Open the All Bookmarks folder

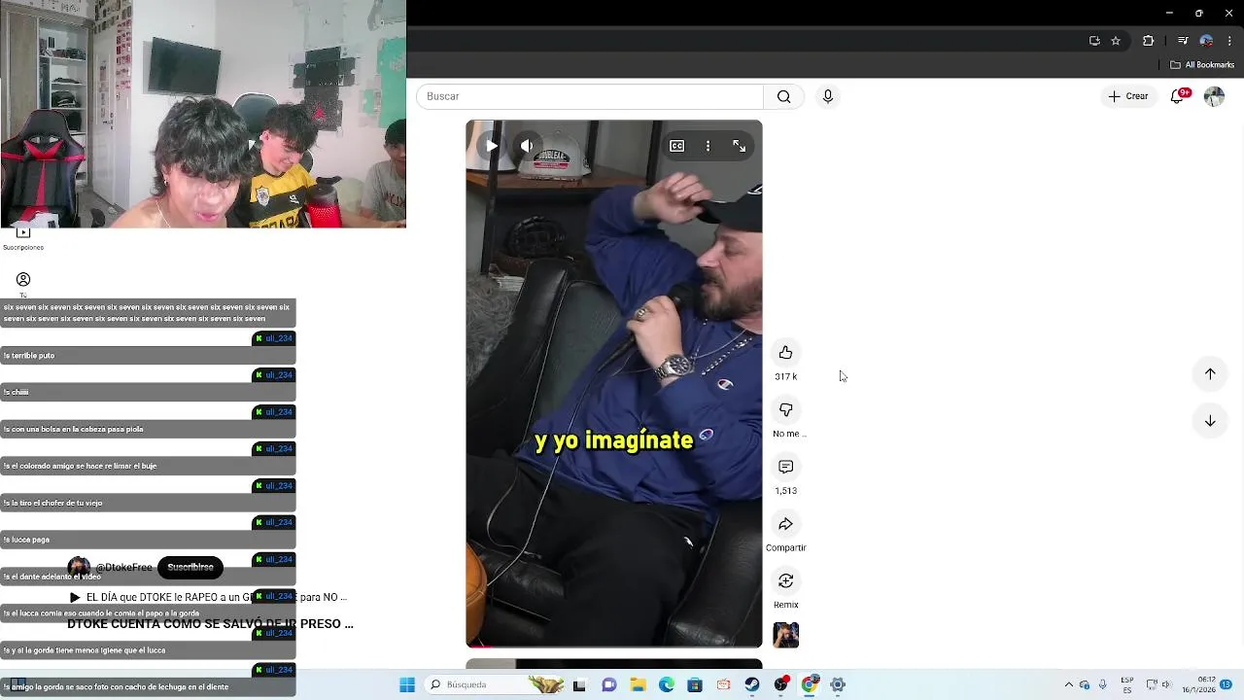(x=1202, y=65)
